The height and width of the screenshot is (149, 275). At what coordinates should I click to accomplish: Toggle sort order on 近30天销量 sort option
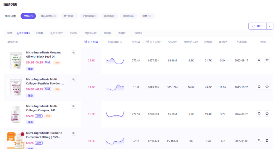(x=23, y=33)
